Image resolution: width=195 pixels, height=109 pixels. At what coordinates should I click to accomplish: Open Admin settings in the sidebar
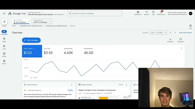[x=4, y=62]
